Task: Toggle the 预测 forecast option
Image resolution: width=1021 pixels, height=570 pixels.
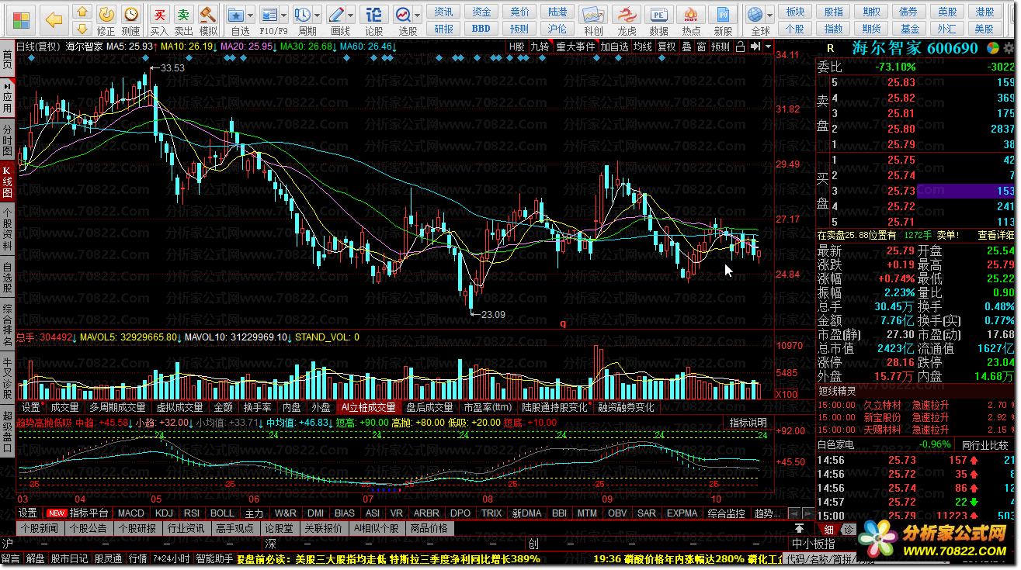Action: 721,47
